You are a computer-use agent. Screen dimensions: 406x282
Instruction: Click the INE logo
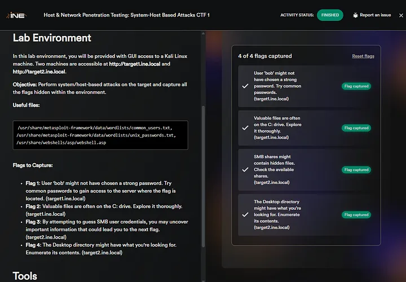[16, 15]
